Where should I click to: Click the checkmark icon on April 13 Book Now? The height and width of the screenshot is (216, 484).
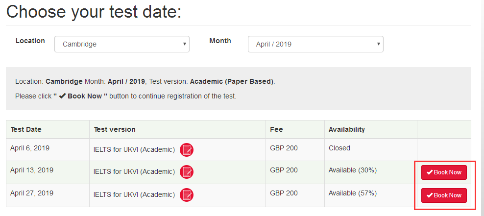pyautogui.click(x=430, y=172)
